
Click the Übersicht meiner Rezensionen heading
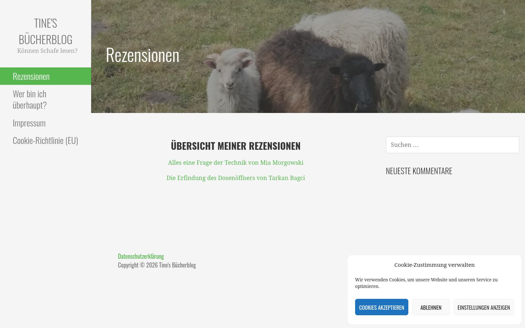tap(236, 146)
